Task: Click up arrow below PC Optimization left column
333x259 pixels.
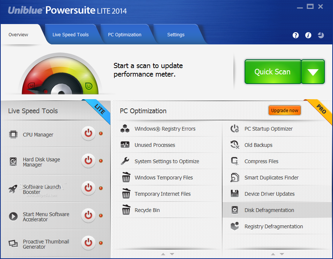Action: [x=163, y=254]
